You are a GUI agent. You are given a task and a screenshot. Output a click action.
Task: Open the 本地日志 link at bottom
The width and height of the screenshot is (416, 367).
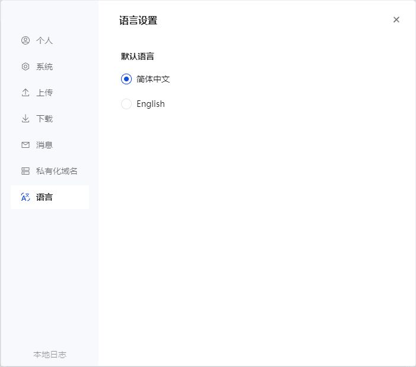(x=50, y=355)
